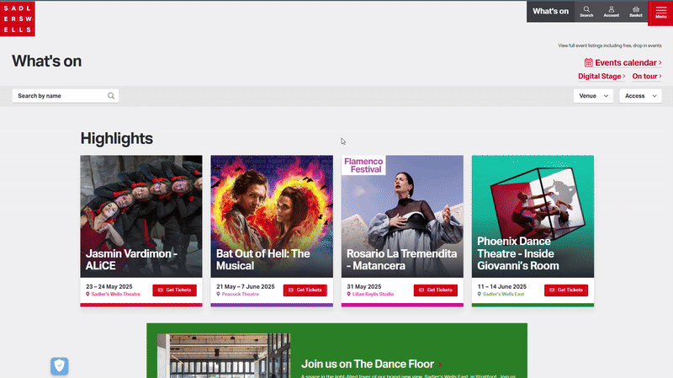Screen dimensions: 673x378
Task: Click the arrow beside Join us on The Dance Floor
Action: coord(440,365)
